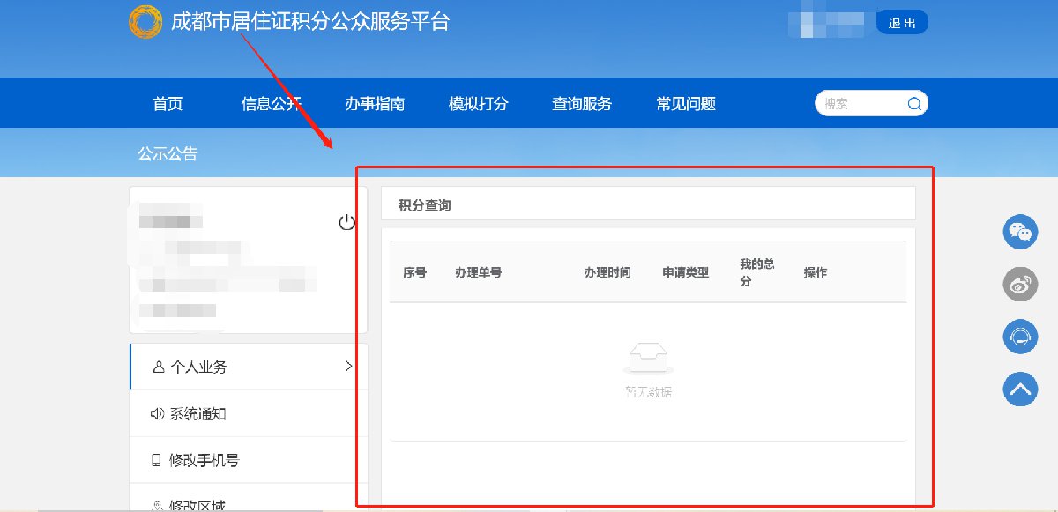Open the customer service headset icon

[x=1020, y=337]
